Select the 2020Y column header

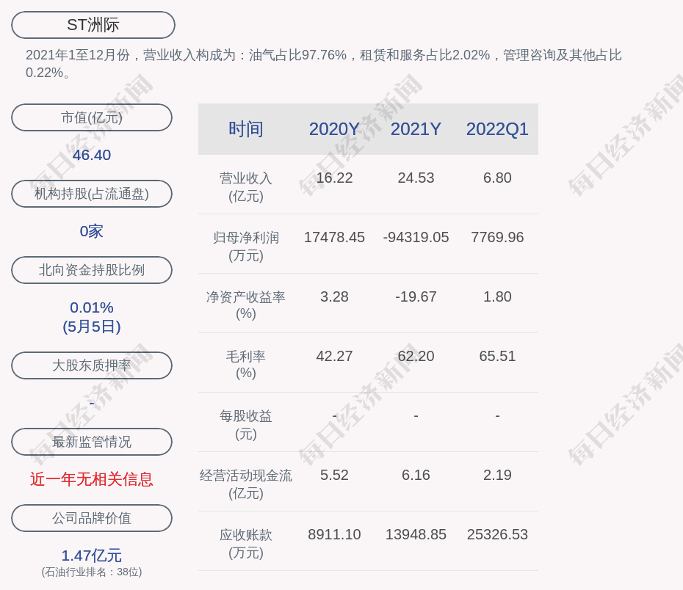coord(334,129)
